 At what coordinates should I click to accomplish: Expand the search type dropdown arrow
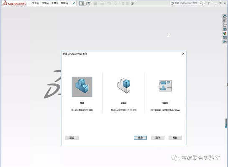click(x=205, y=3)
